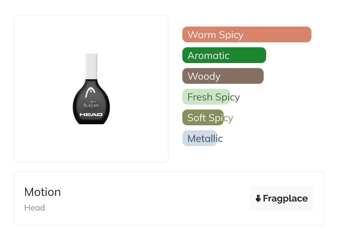Choose the light green Fresh Spicy bar

206,97
